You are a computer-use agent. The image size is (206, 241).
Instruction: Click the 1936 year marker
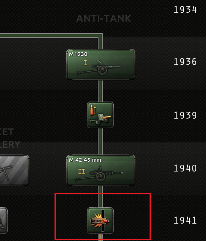[185, 62]
